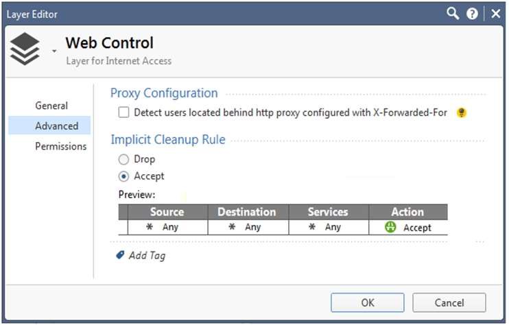Click the lightbulb hint icon near X-Forwarded-For
Image resolution: width=509 pixels, height=325 pixels.
point(462,112)
